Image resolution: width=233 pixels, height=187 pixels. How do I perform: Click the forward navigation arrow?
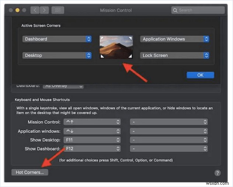click(x=44, y=10)
